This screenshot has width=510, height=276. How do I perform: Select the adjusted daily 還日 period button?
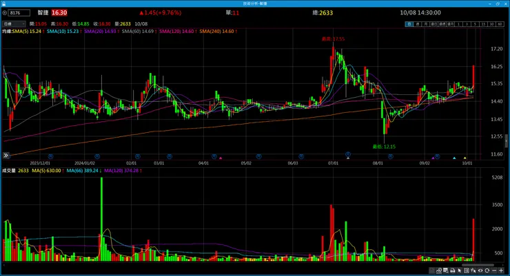pos(434,24)
